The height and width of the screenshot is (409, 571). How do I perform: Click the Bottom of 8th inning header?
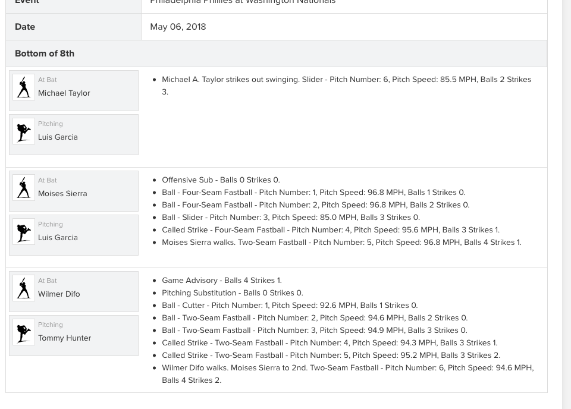[x=45, y=54]
